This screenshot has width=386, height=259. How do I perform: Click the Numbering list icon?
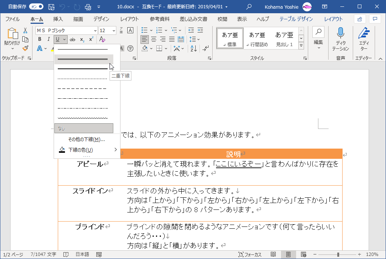tap(159, 30)
